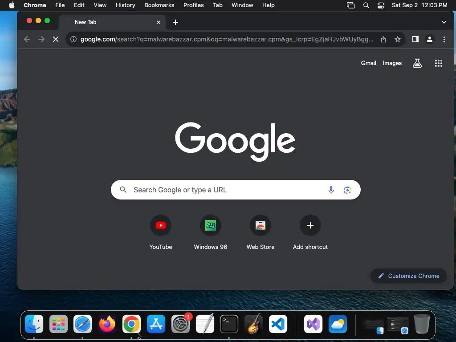Expand the tab search chevron

pyautogui.click(x=444, y=22)
